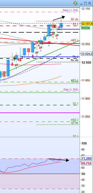The height and width of the screenshot is (193, 93).
Task: Click the 11 850 price axis value
Action: [x=86, y=117]
